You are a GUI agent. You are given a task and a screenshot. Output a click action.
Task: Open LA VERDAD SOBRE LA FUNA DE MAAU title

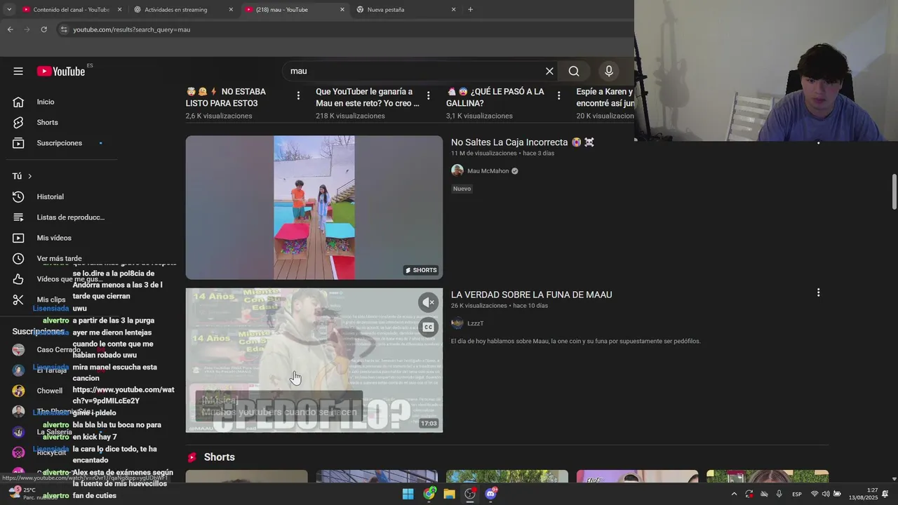tap(532, 295)
